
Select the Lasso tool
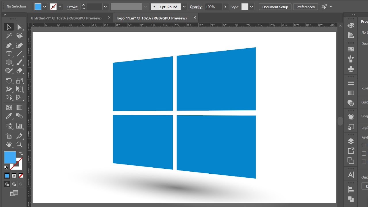[x=20, y=36]
